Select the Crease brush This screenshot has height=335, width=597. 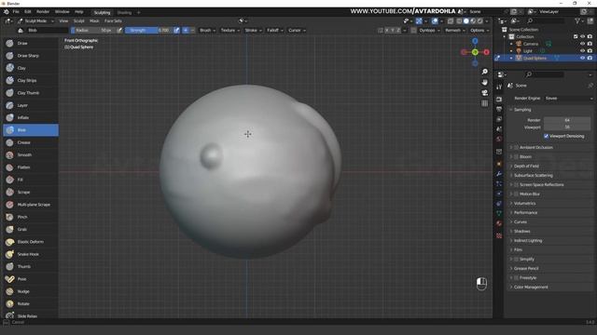click(31, 142)
